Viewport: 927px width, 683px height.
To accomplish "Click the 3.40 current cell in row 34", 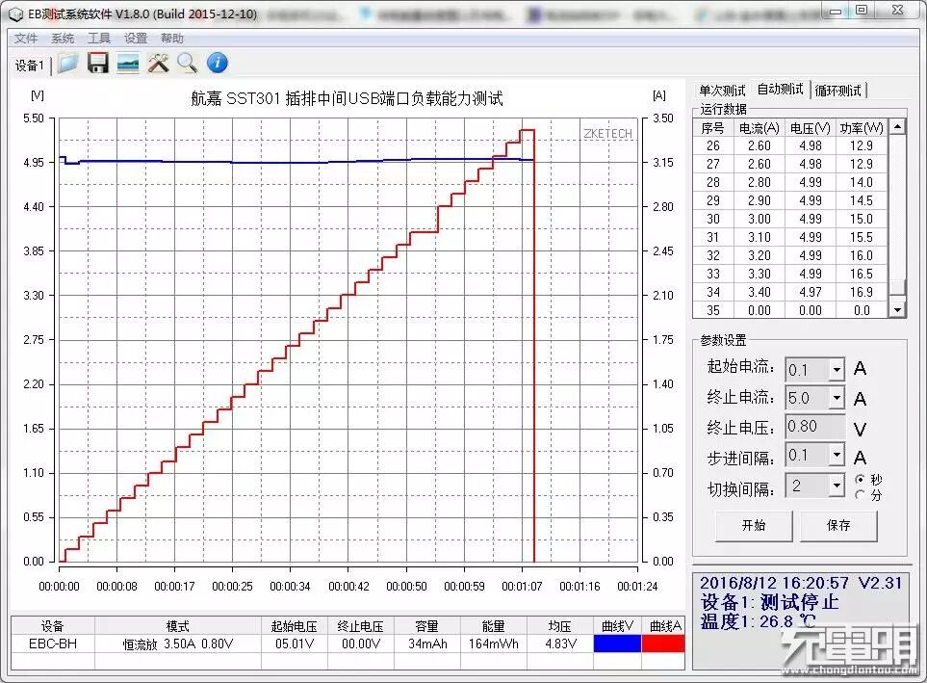I will [x=760, y=293].
